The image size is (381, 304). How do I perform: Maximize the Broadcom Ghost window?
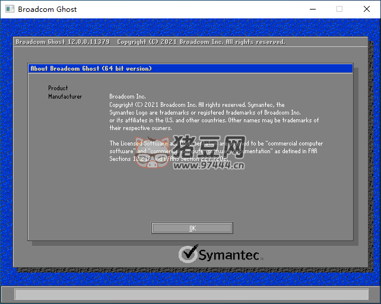pyautogui.click(x=339, y=9)
